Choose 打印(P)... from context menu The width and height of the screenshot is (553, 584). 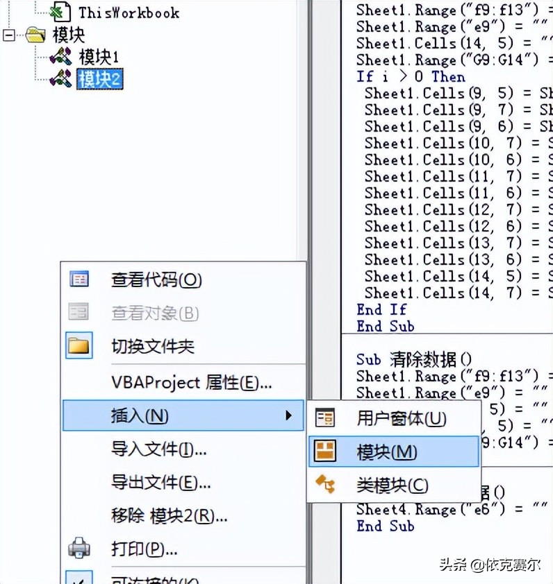183,549
